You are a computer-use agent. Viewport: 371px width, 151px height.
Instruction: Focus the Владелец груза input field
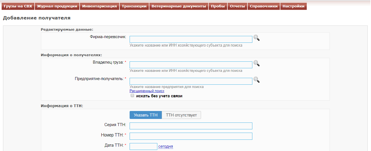pos(191,65)
